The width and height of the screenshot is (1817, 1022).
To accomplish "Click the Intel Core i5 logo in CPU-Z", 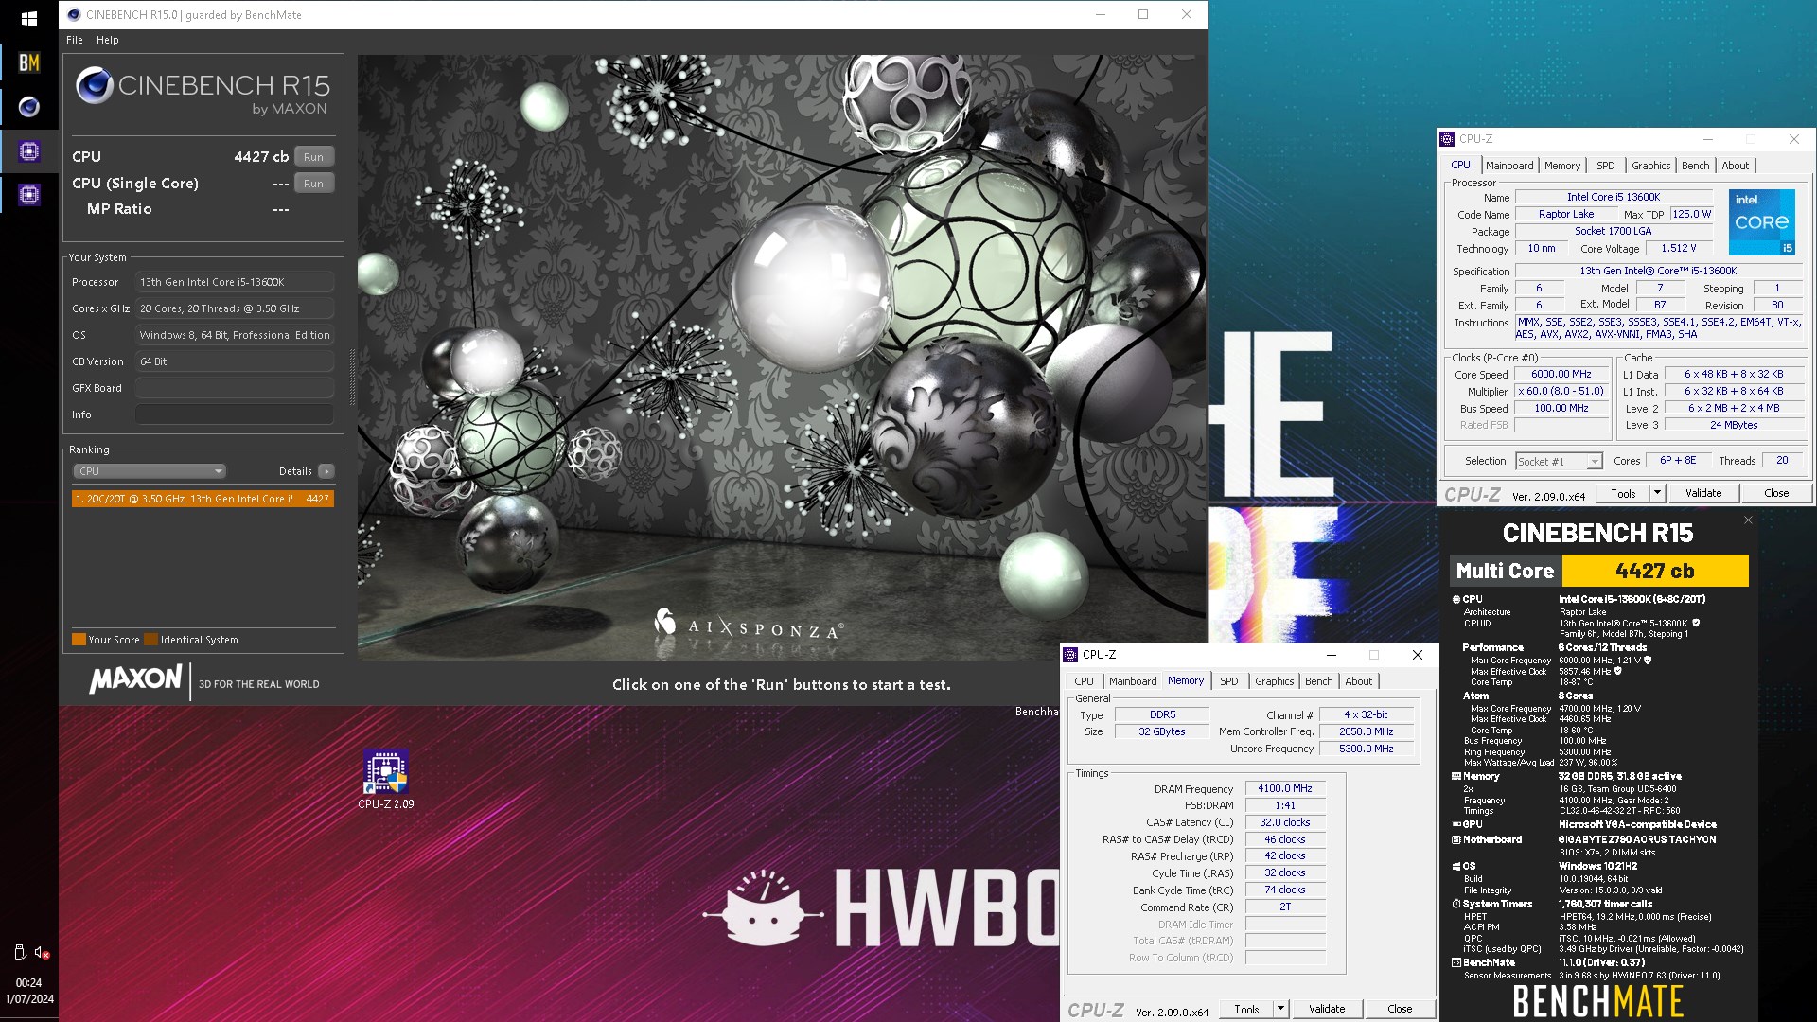I will 1761,222.
